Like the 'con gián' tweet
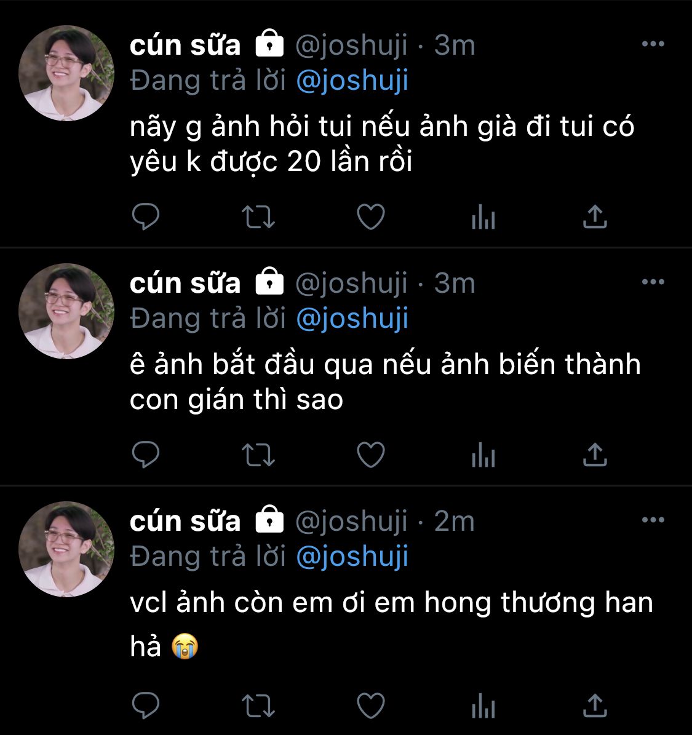The image size is (692, 735). coord(371,454)
